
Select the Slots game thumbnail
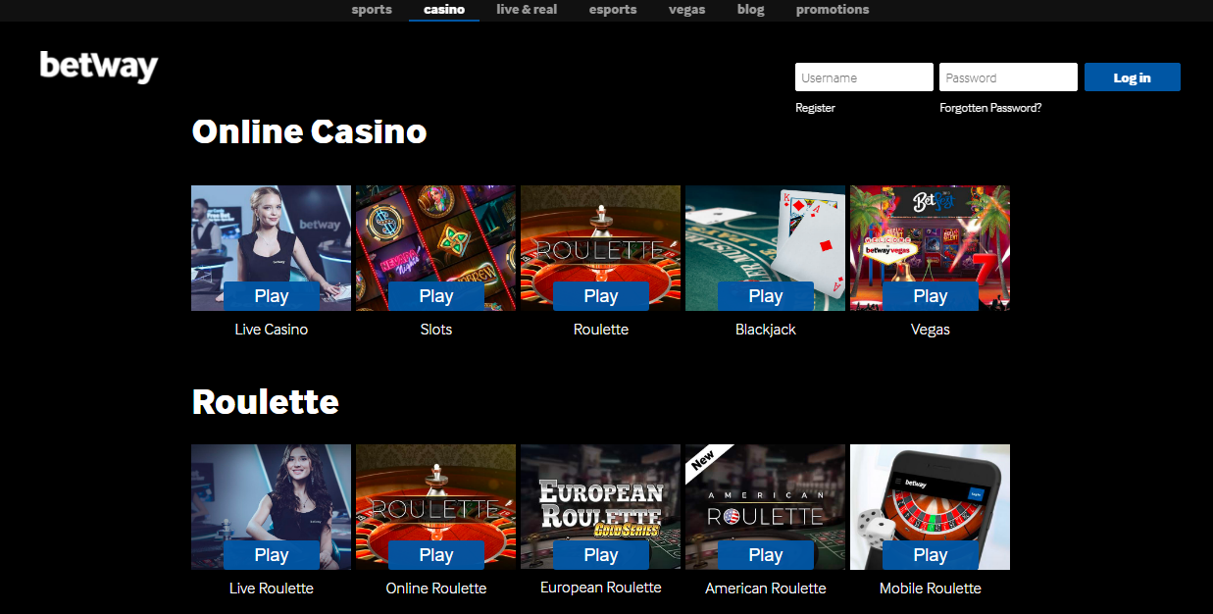tap(435, 248)
